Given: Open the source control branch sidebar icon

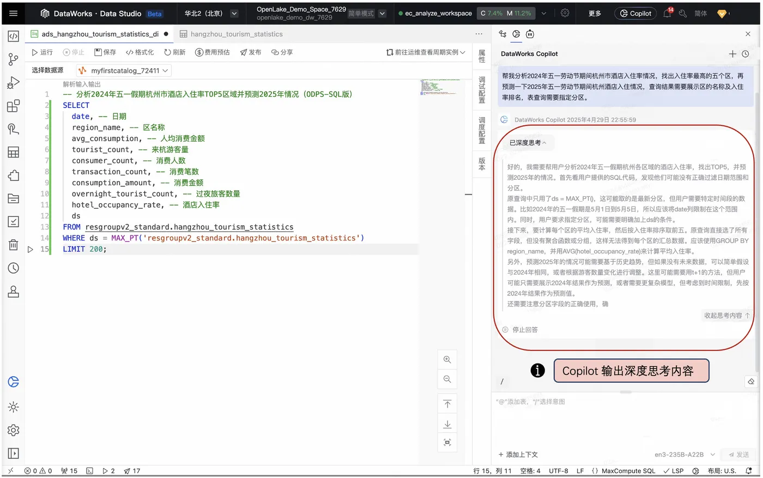Looking at the screenshot, I should coord(14,59).
